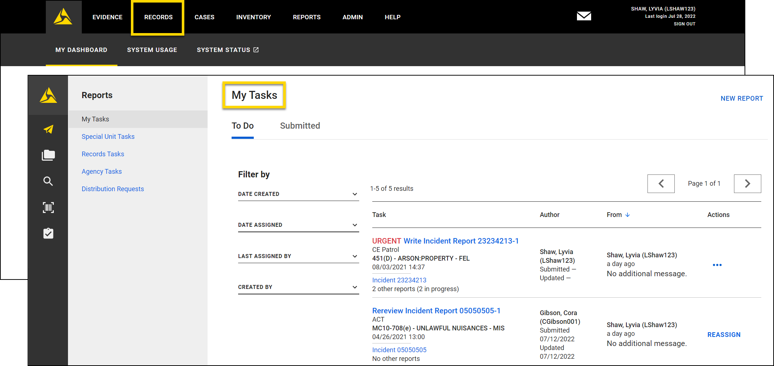Open Write Incident Report 23234213-1 link
The height and width of the screenshot is (366, 774).
click(x=461, y=241)
